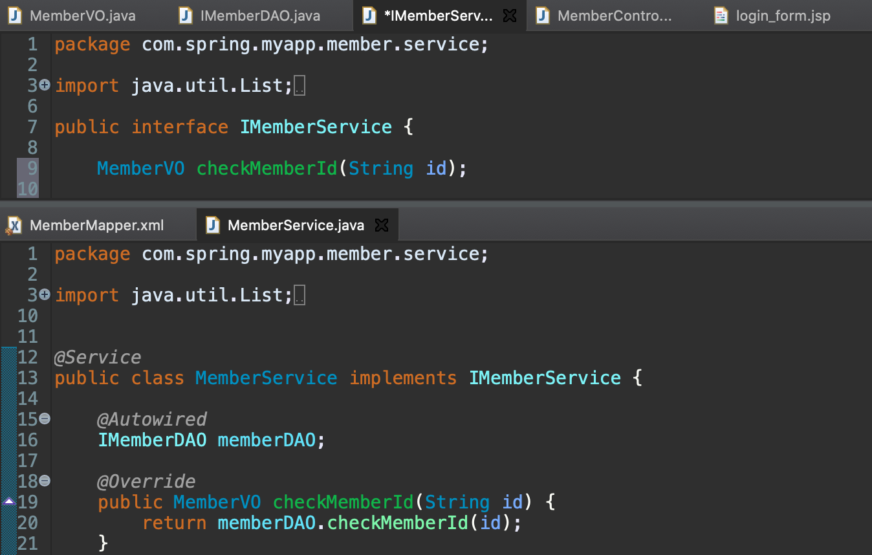Click the package statement in MemberService editor
The image size is (872, 555).
coord(271,254)
